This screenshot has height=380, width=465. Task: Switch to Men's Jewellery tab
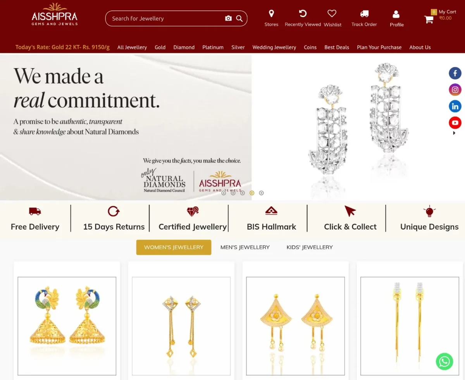point(245,247)
